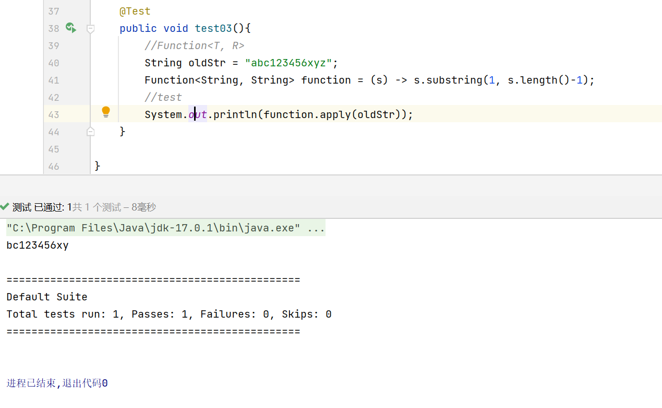The image size is (662, 408).
Task: Click println in the System.out statement
Action: pyautogui.click(x=235, y=114)
